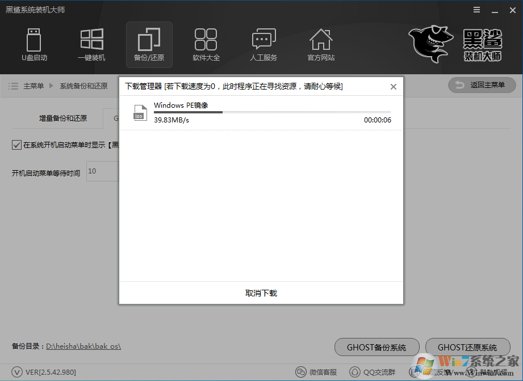Click the Windows PE镜像 download name
This screenshot has height=381, width=523.
tap(181, 105)
